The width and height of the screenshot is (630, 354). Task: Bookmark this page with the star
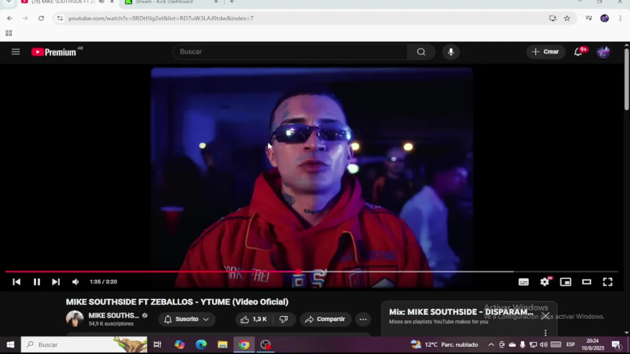(567, 18)
